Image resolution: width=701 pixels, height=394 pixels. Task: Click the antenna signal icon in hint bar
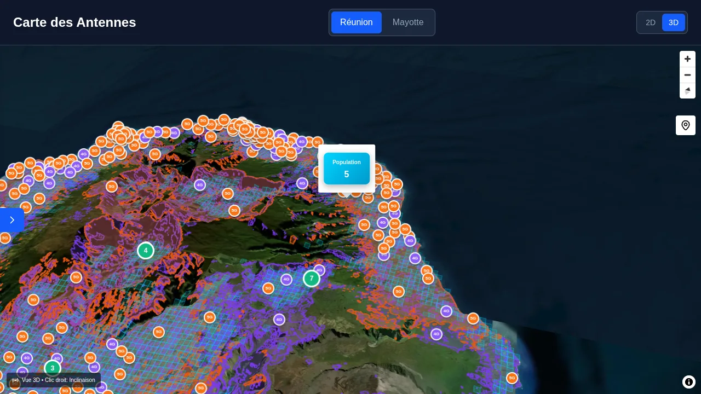point(15,380)
